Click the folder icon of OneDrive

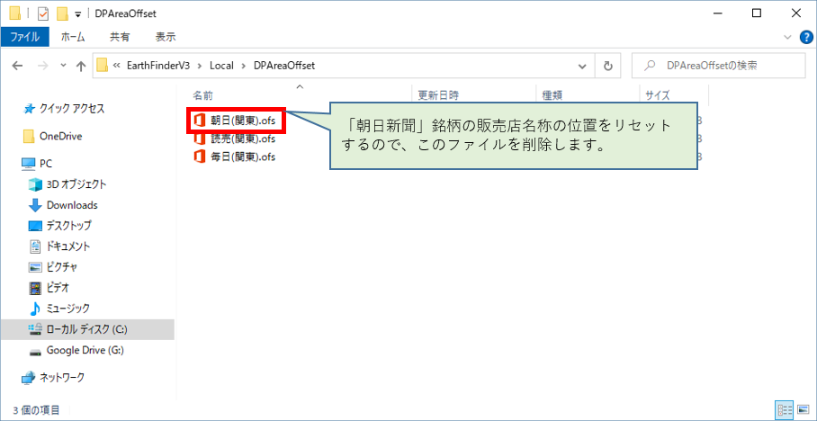coord(29,137)
